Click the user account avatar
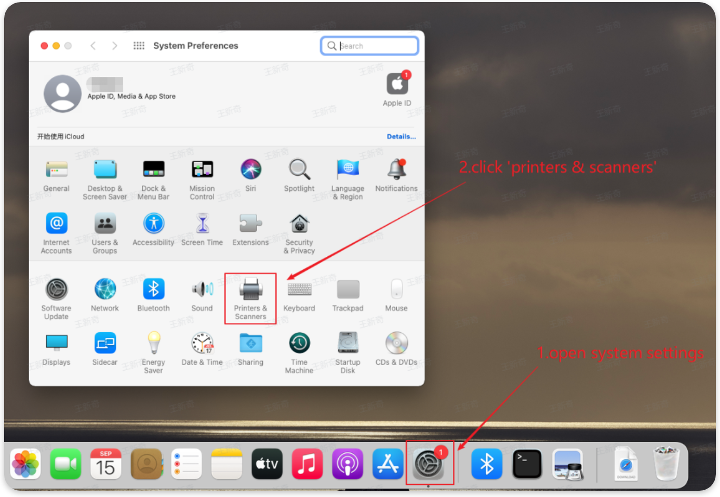Screen dimensions: 720x497 63,94
